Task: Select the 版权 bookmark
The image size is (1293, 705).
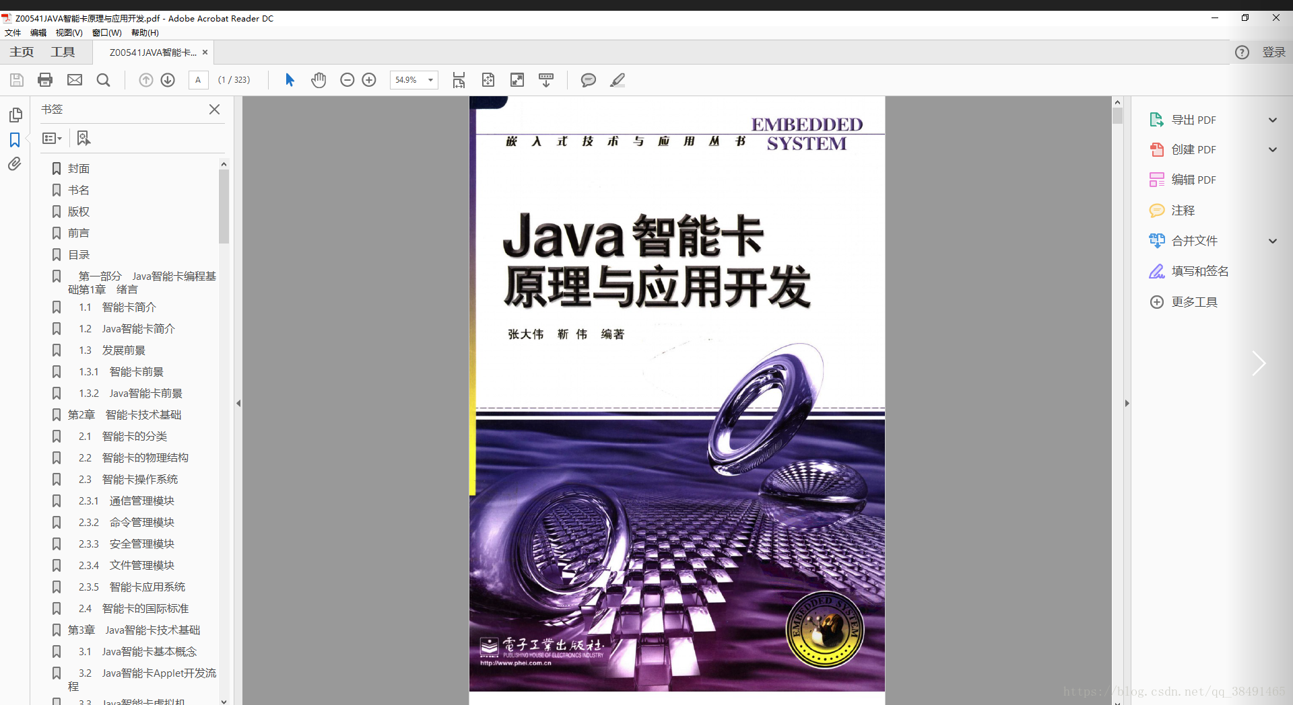Action: click(79, 212)
